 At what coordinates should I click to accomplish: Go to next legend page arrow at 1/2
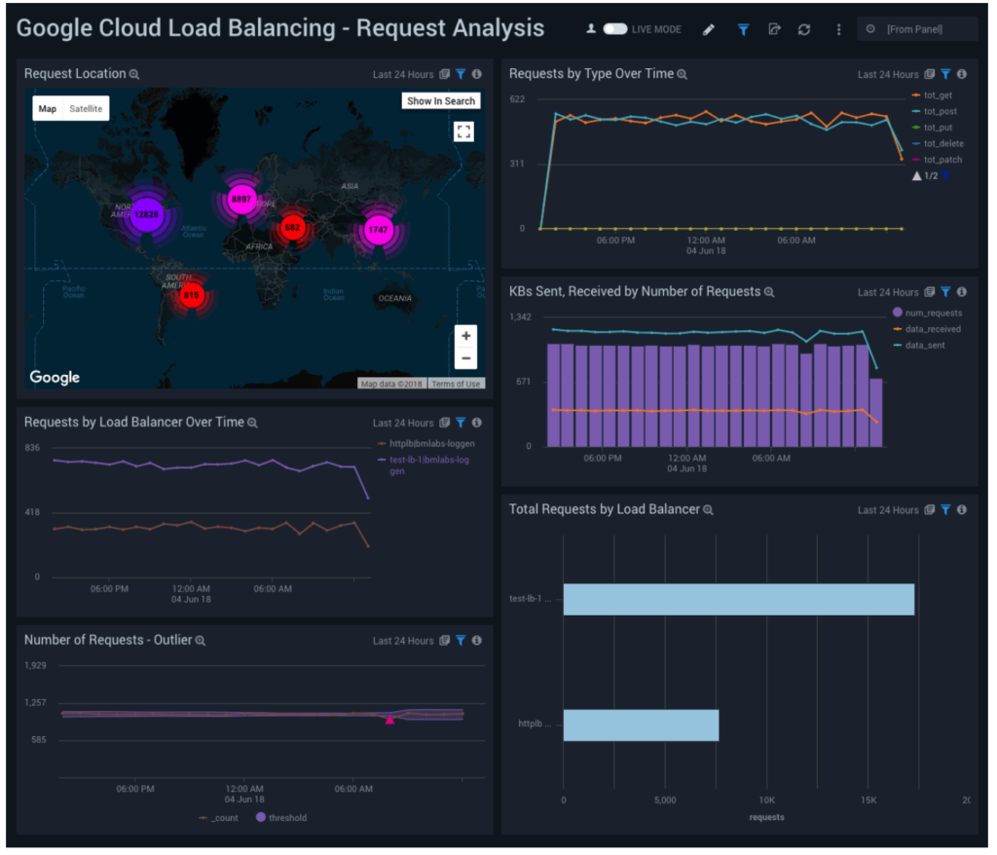pyautogui.click(x=945, y=175)
